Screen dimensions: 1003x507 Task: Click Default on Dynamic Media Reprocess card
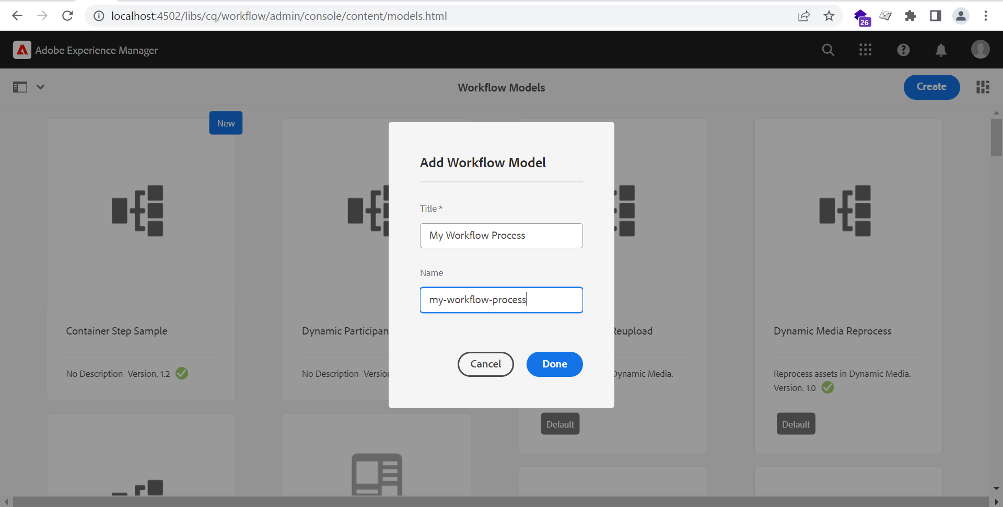pyautogui.click(x=796, y=423)
